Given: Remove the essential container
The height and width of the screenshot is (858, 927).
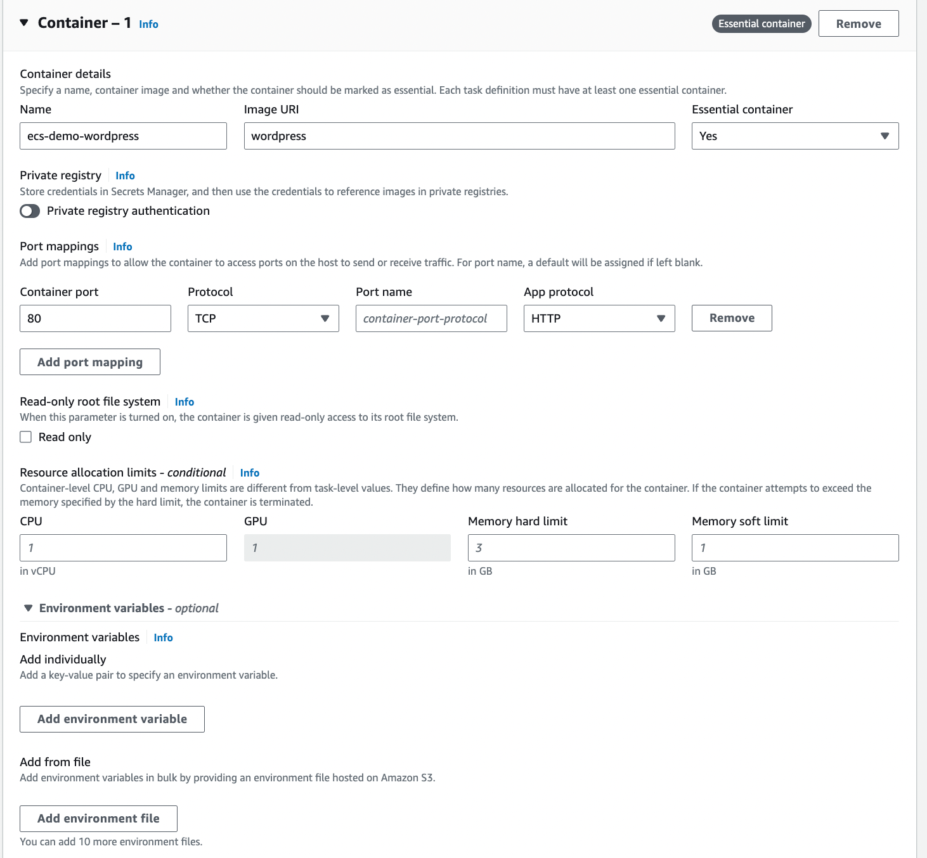Looking at the screenshot, I should [859, 23].
